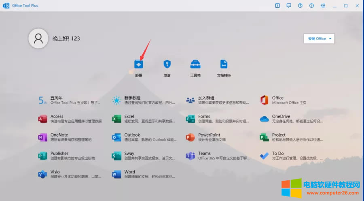
Task: Open the 加入群组 join group link
Action: click(206, 98)
